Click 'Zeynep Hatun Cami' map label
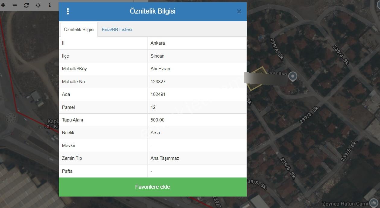Viewport: 380px width, 208px height. pos(345,204)
